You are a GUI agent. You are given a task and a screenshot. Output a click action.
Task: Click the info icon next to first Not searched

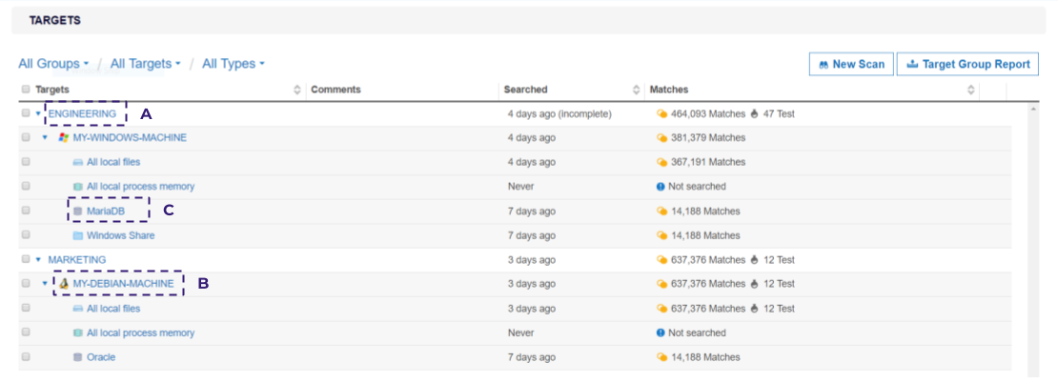click(661, 187)
